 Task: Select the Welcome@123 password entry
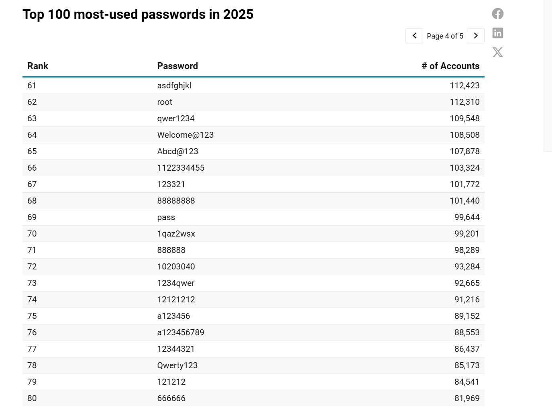[x=185, y=135]
